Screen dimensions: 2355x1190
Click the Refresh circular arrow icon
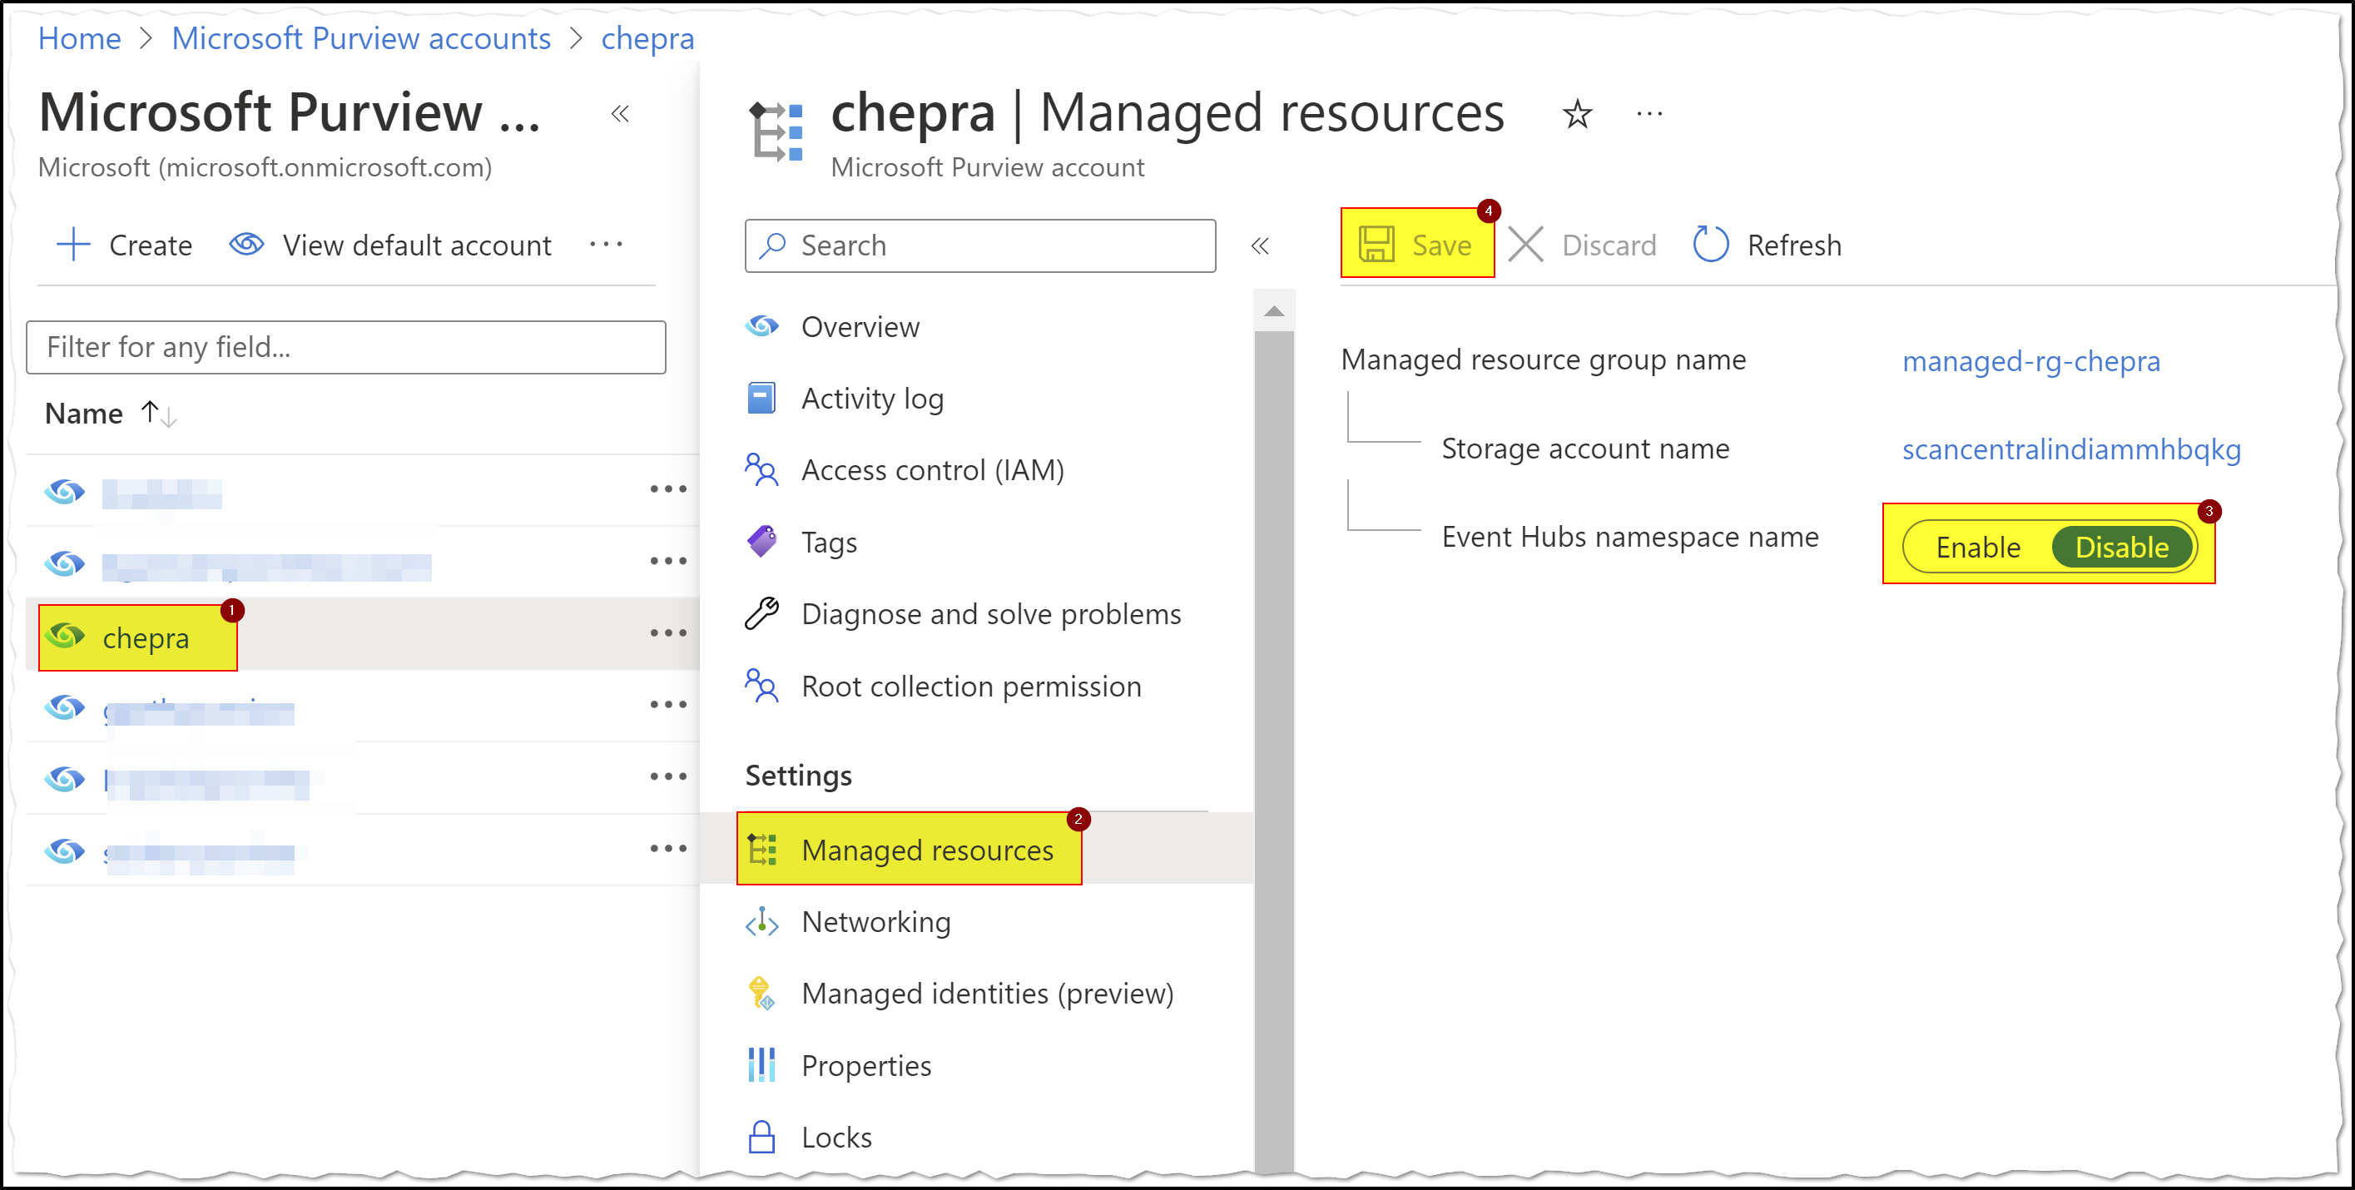coord(1709,245)
